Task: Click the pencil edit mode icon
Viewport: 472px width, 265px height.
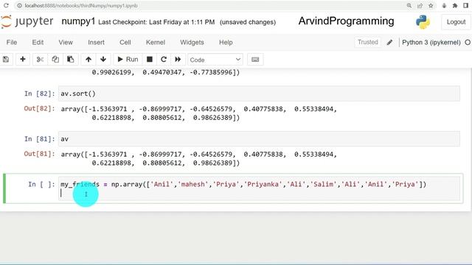Action: tap(390, 43)
